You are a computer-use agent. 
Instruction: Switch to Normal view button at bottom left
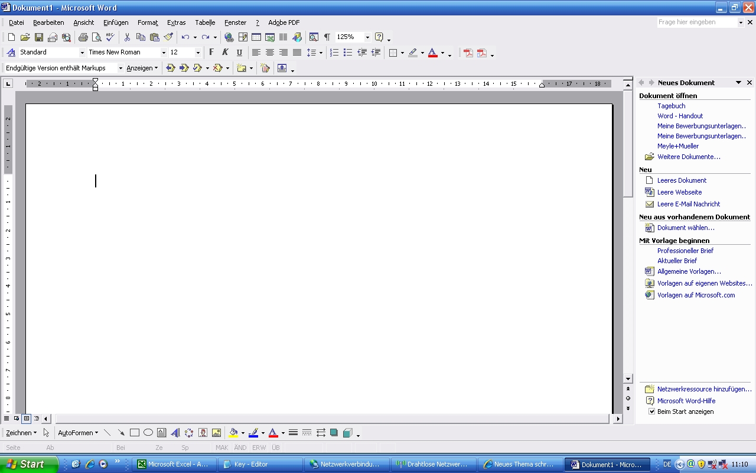coord(6,419)
